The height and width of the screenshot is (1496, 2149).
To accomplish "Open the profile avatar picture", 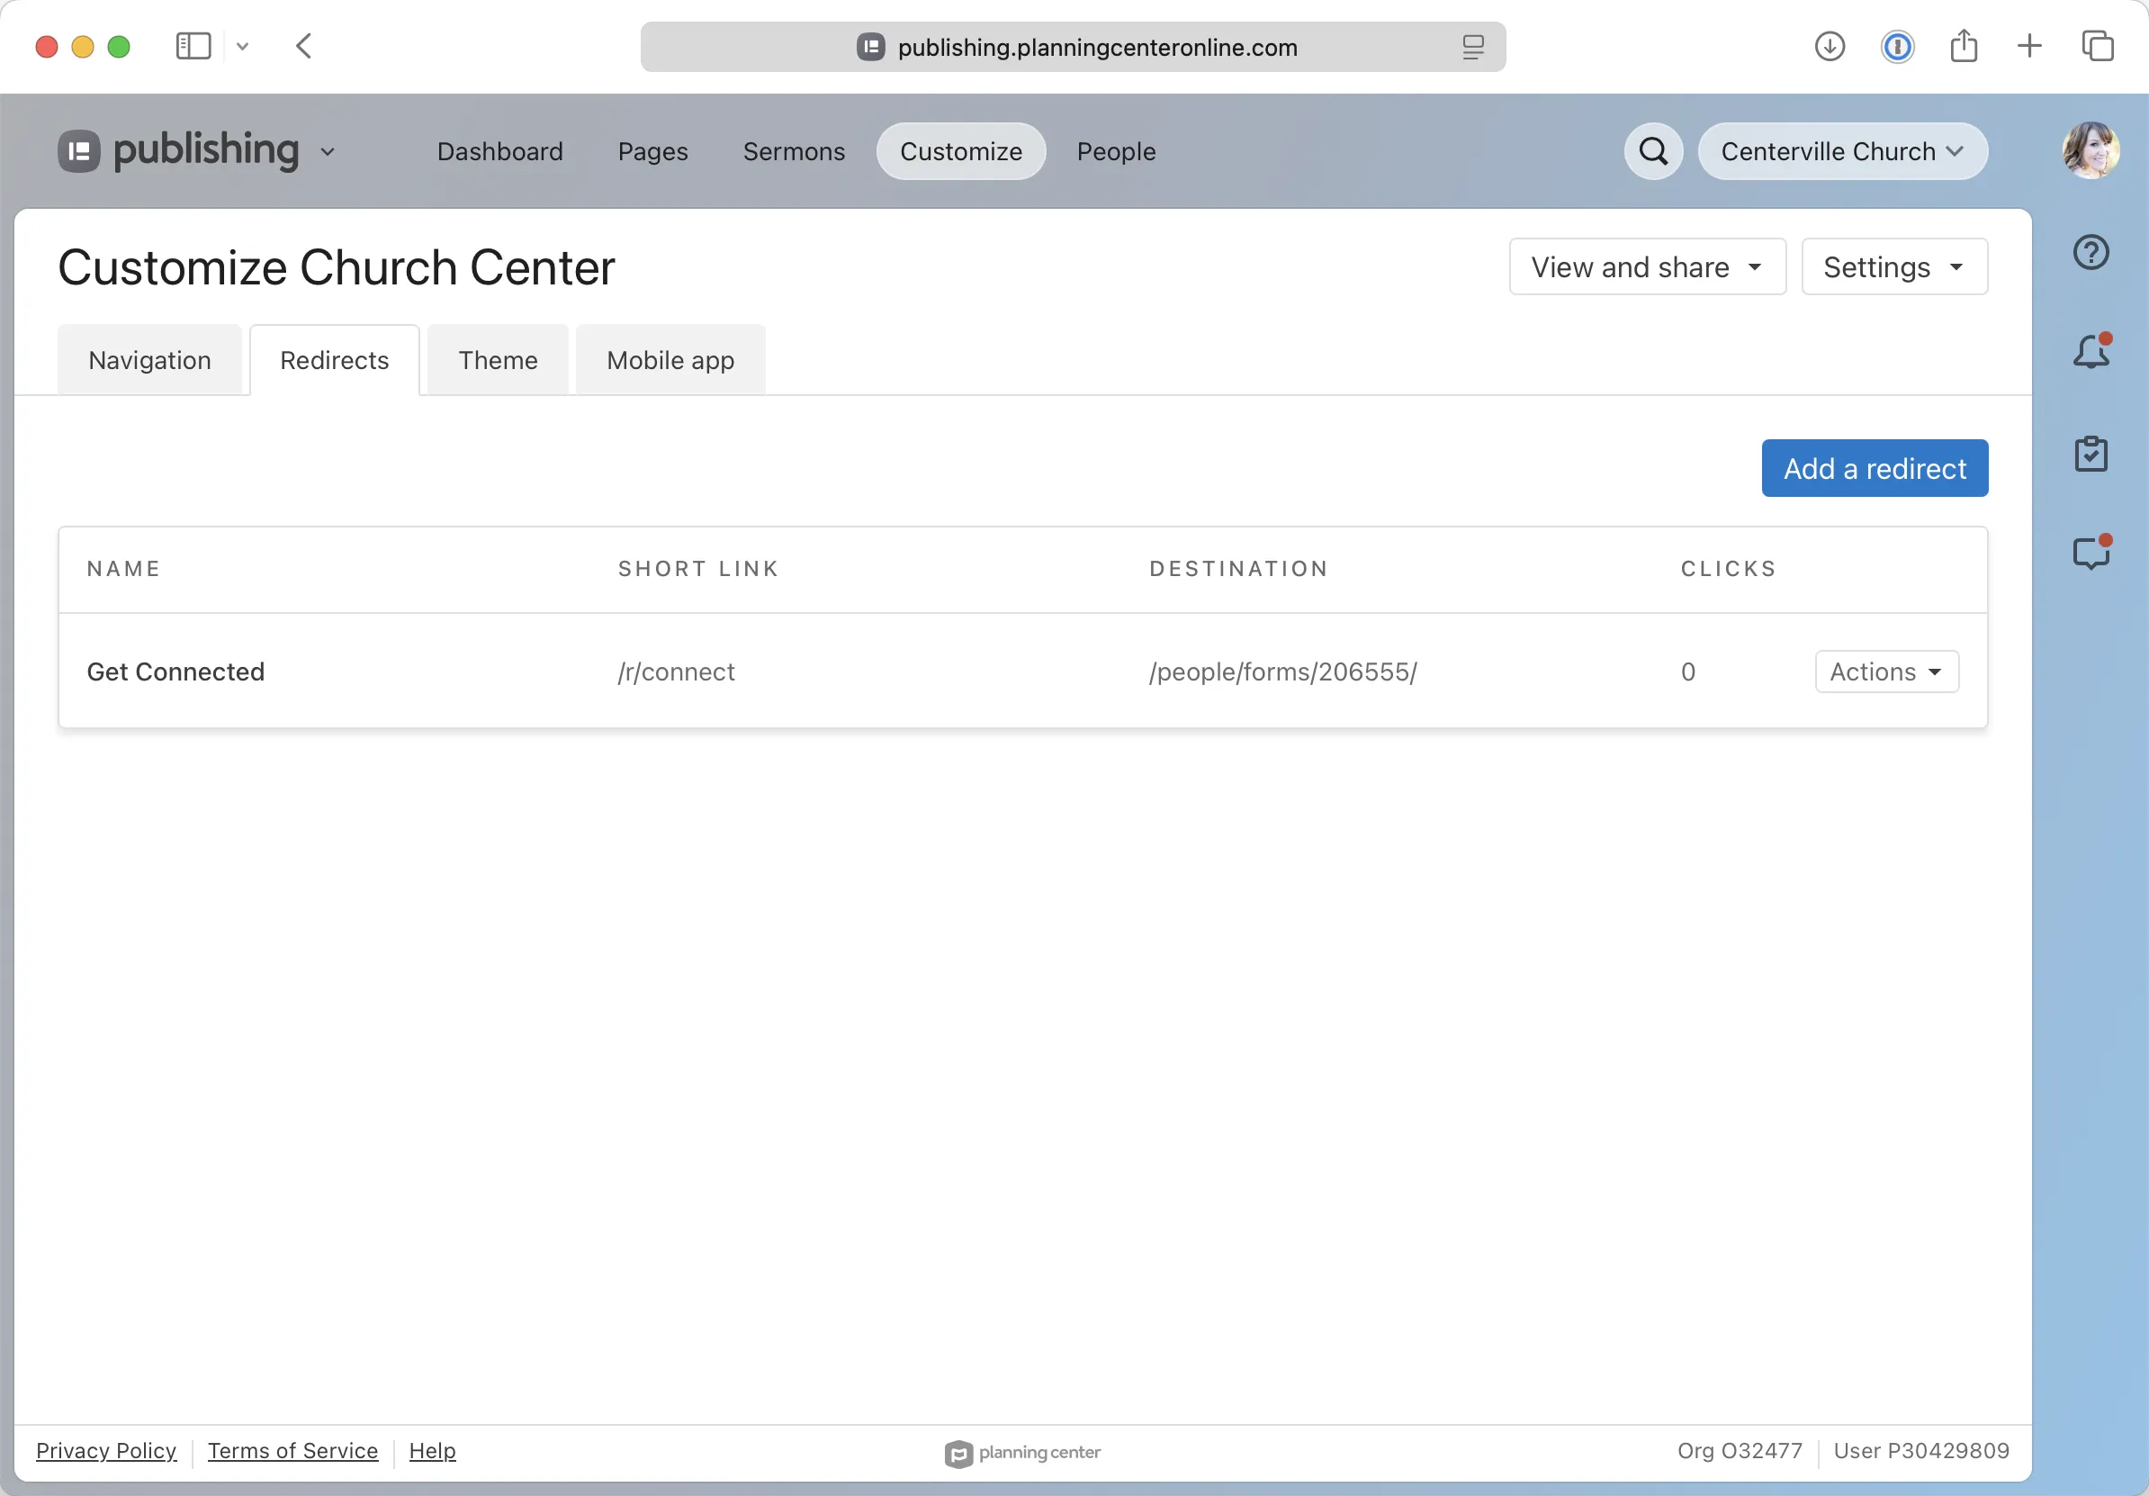I will pyautogui.click(x=2091, y=149).
